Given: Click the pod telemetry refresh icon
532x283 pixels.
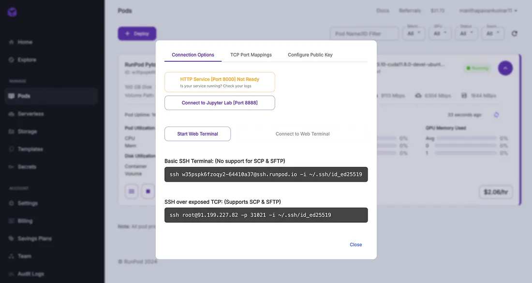Looking at the screenshot, I should point(496,115).
